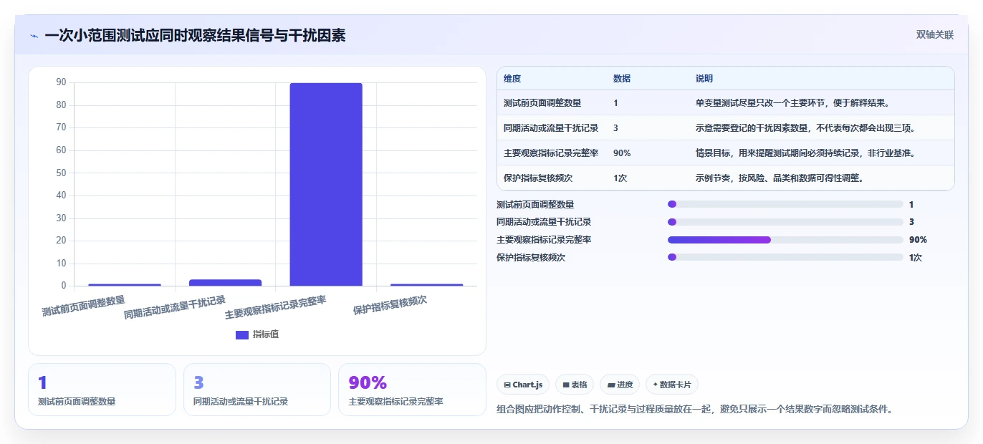
Task: Click the 保护指标复核频次 bar in the chart
Action: [x=427, y=284]
